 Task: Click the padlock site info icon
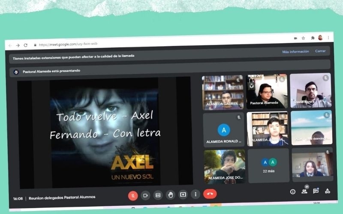tap(35, 45)
